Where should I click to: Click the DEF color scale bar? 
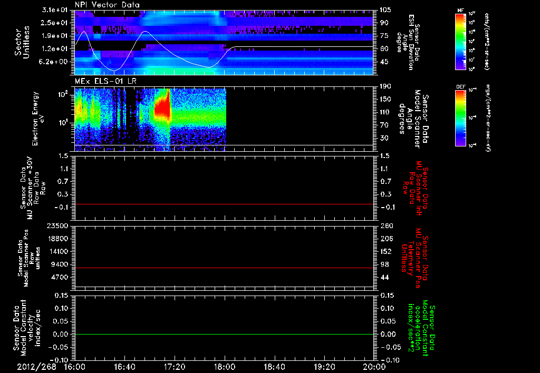click(461, 118)
